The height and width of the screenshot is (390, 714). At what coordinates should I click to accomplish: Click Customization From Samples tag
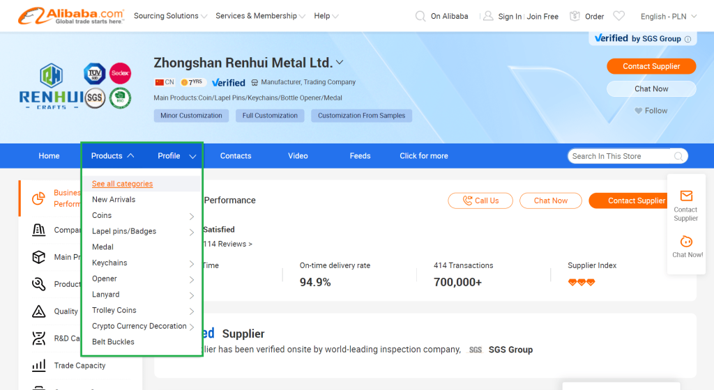point(362,116)
